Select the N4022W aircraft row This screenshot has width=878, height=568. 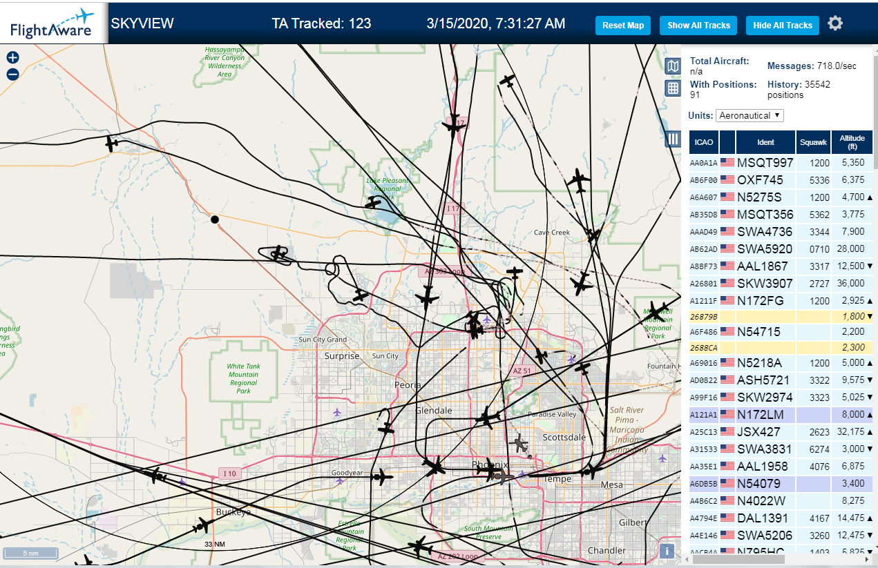[x=781, y=500]
